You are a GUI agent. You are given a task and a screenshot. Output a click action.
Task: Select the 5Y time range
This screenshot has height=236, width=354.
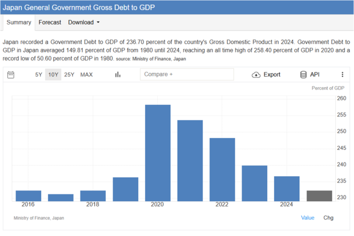point(39,75)
